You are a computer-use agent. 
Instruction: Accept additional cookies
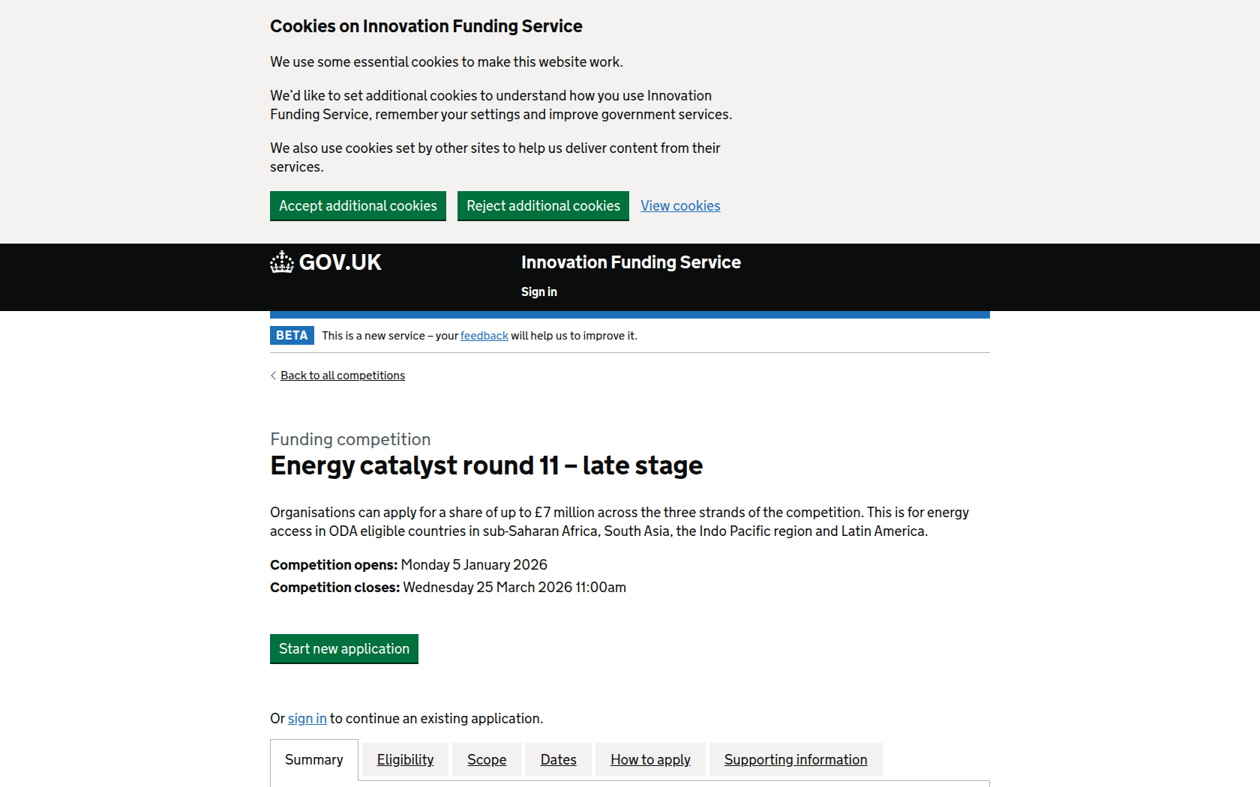[358, 206]
